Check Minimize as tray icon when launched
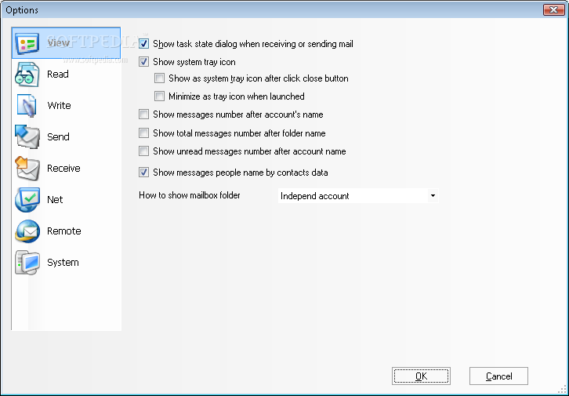This screenshot has height=396, width=569. (159, 96)
